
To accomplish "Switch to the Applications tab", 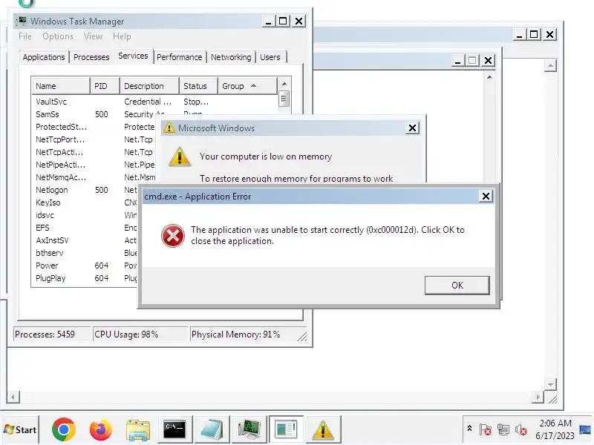I will 44,57.
